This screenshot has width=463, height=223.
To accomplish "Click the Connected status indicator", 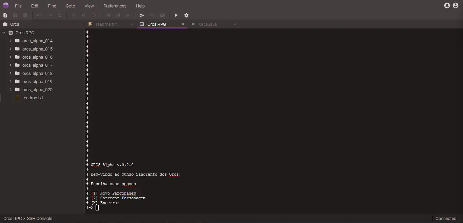I will [446, 219].
